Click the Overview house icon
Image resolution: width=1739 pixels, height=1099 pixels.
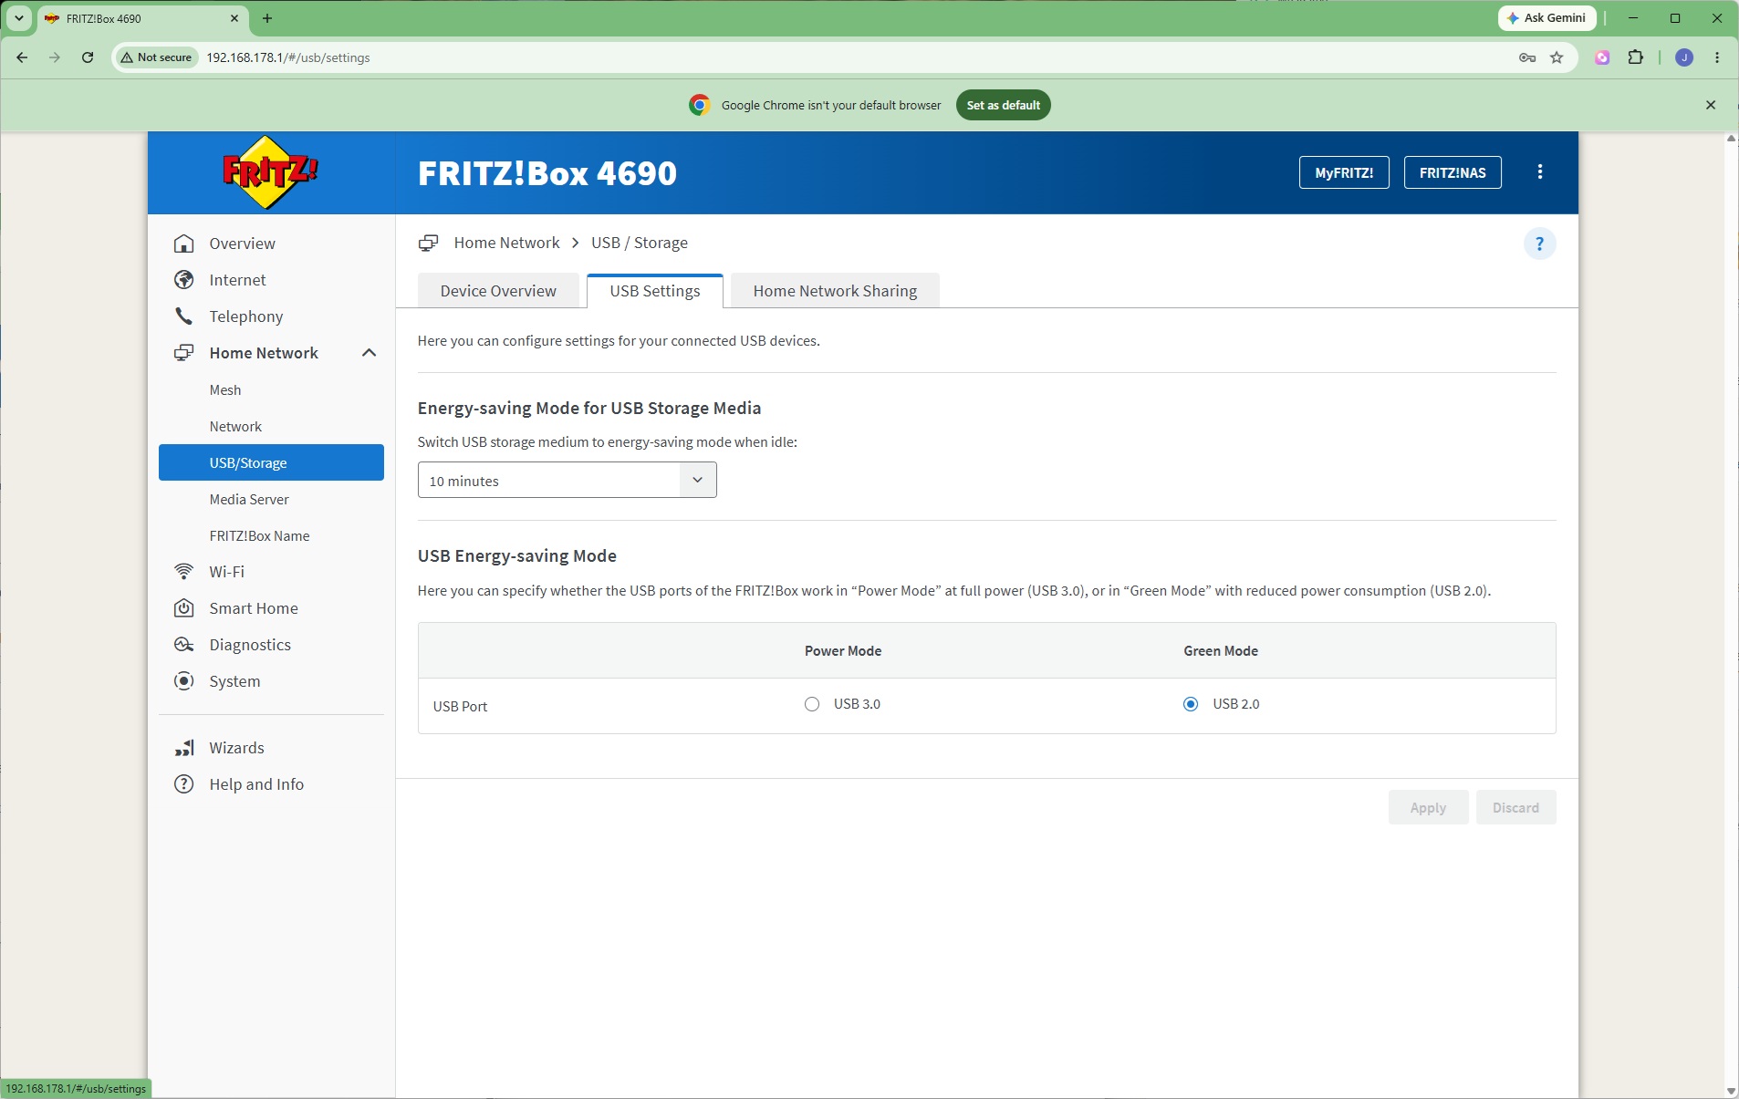184,244
